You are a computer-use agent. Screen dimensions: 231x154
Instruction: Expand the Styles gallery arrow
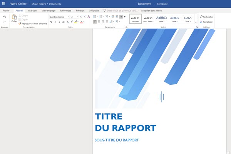pos(196,22)
